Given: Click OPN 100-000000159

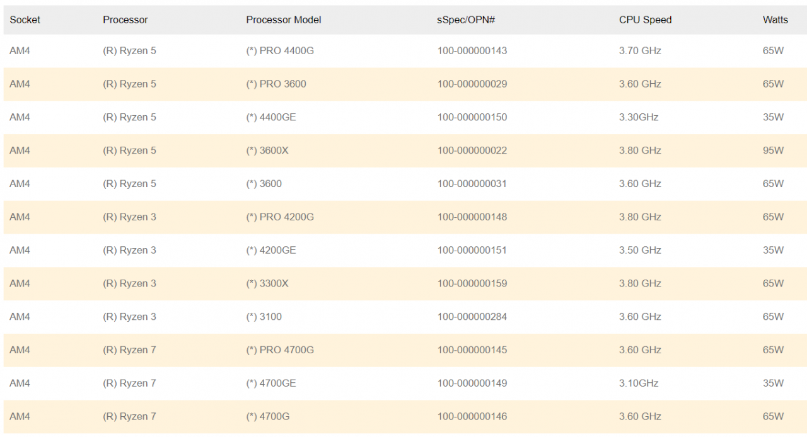Looking at the screenshot, I should coord(472,284).
